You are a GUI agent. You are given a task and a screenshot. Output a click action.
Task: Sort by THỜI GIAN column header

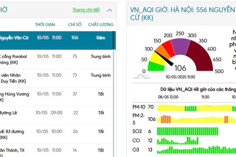(x=45, y=24)
